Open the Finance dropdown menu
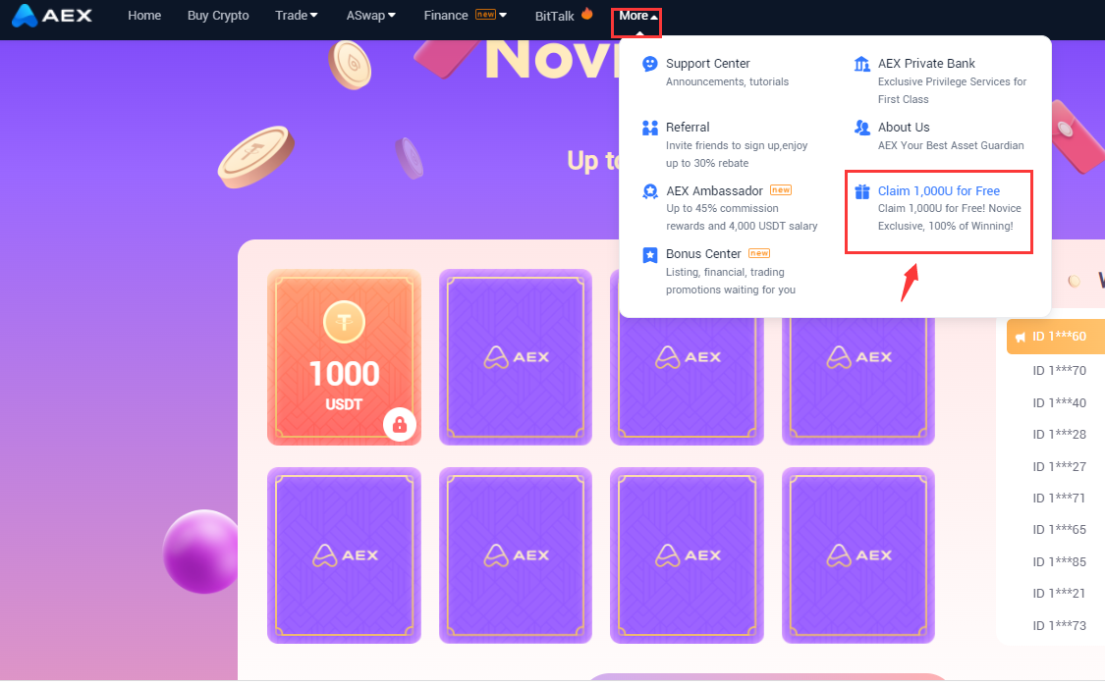The image size is (1105, 685). [x=466, y=16]
